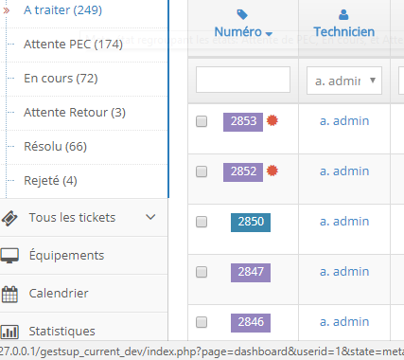The height and width of the screenshot is (360, 404).
Task: Click the tag icon above Numéro
Action: 242,14
